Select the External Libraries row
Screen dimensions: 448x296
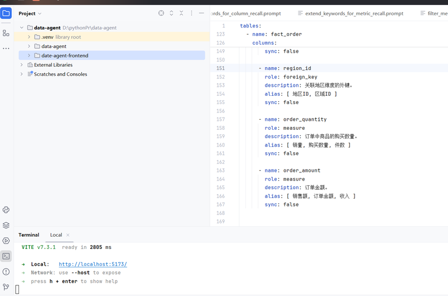(111, 65)
